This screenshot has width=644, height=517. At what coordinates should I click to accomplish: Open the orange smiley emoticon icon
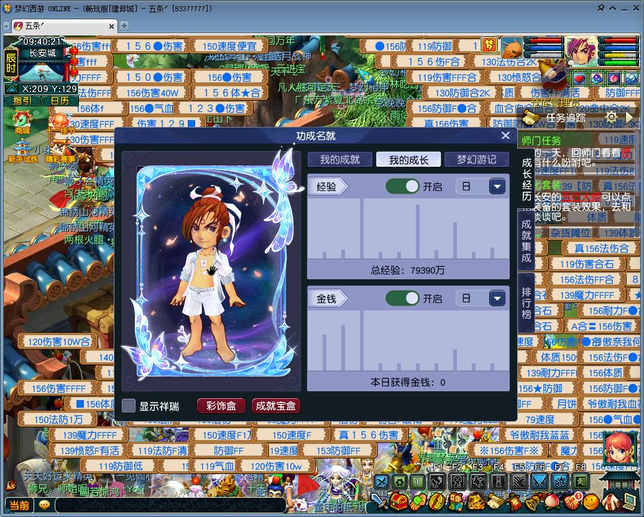point(591,501)
